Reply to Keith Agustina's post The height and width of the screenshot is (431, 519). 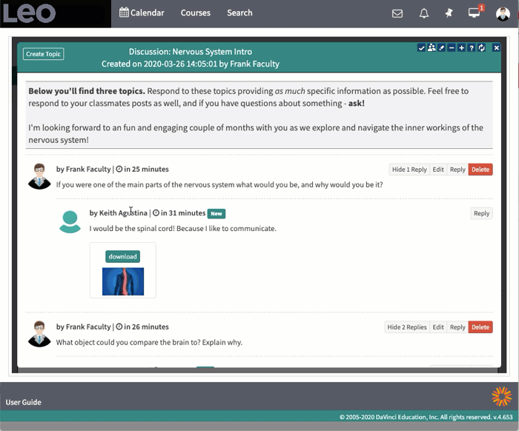481,213
